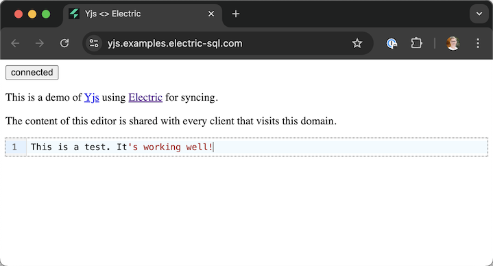Click the green fullscreen window button

click(46, 14)
